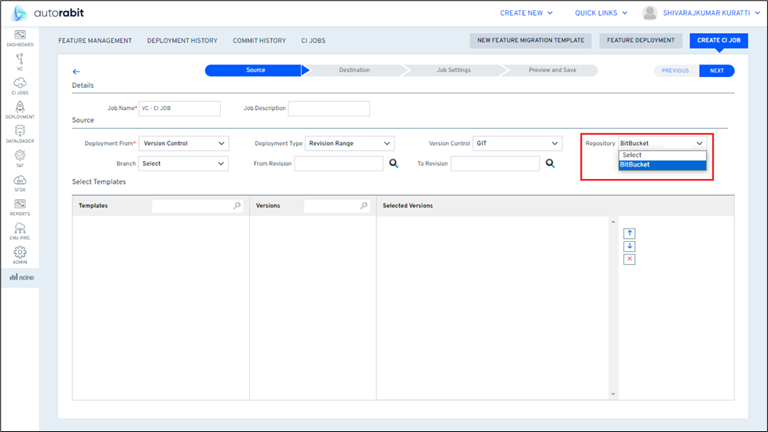Choose BitBucket option in Repository list
768x432 pixels.
pos(662,164)
